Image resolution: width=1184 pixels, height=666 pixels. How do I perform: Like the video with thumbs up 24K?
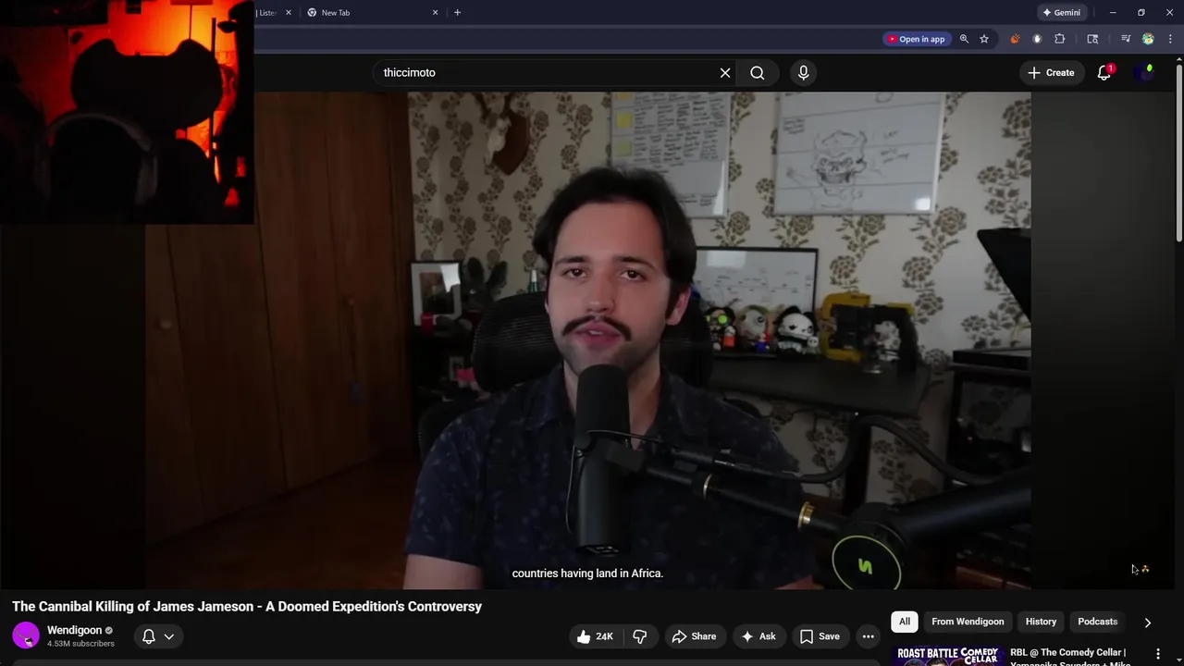coord(594,636)
